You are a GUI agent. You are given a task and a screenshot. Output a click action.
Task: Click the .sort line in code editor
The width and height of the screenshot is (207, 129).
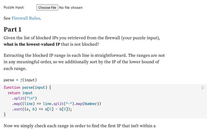click(42, 109)
